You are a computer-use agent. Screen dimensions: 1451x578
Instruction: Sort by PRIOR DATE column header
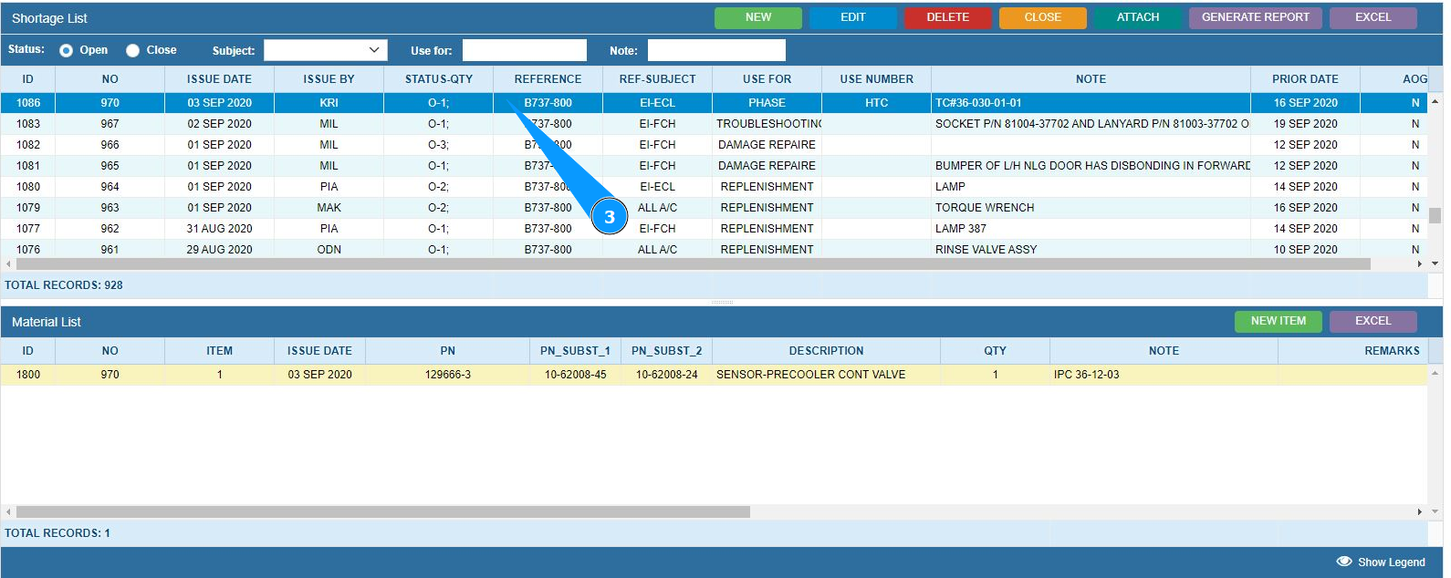1305,79
